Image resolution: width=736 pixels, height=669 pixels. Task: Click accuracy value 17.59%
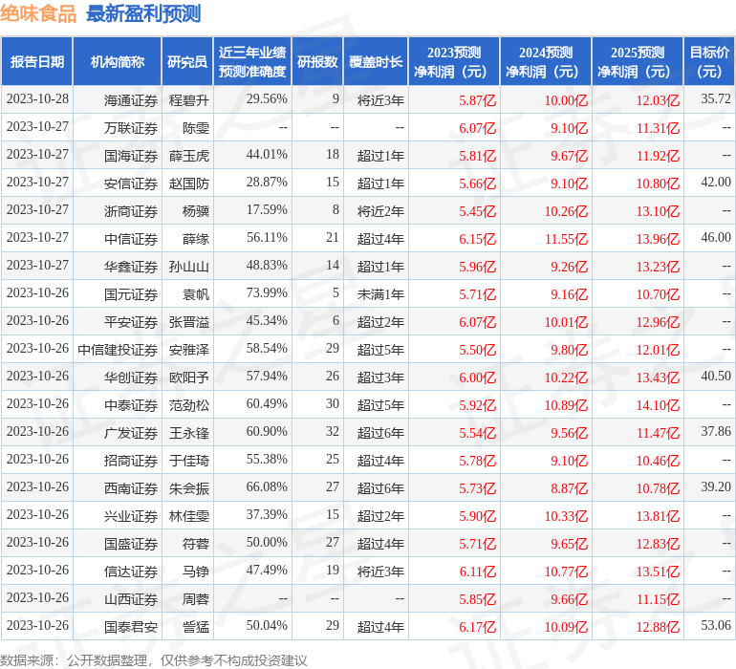tap(267, 209)
